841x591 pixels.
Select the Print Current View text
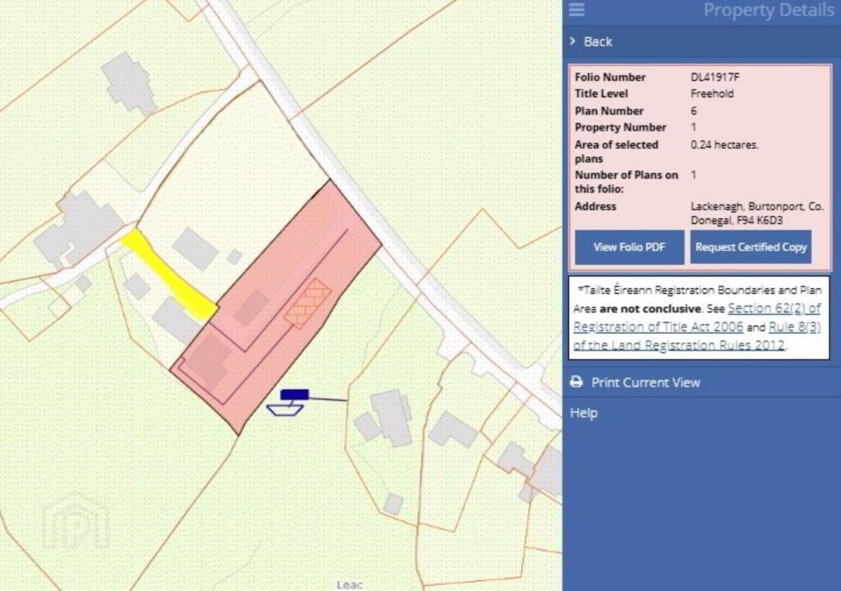pyautogui.click(x=646, y=383)
